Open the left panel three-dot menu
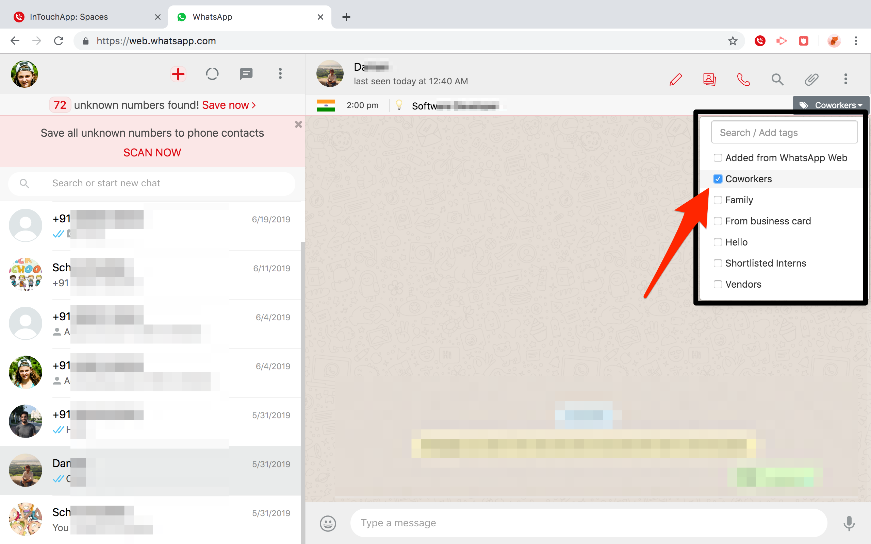Image resolution: width=871 pixels, height=544 pixels. coord(280,74)
